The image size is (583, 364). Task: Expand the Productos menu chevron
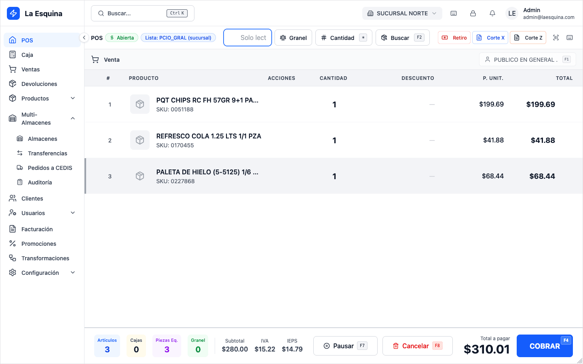pyautogui.click(x=73, y=98)
